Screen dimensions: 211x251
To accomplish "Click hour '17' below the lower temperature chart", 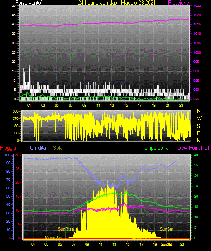I will pyautogui.click(x=141, y=244).
